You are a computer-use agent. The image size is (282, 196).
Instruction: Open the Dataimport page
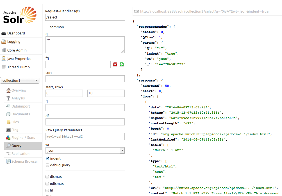21,106
